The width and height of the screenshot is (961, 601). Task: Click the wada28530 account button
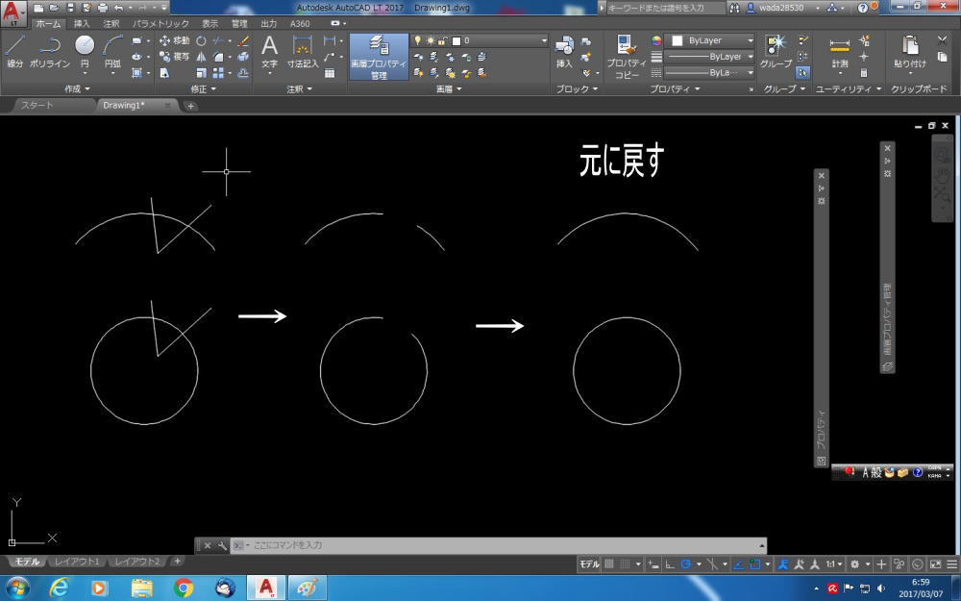[781, 8]
